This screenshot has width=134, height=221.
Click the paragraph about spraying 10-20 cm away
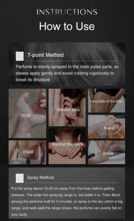click(x=67, y=202)
